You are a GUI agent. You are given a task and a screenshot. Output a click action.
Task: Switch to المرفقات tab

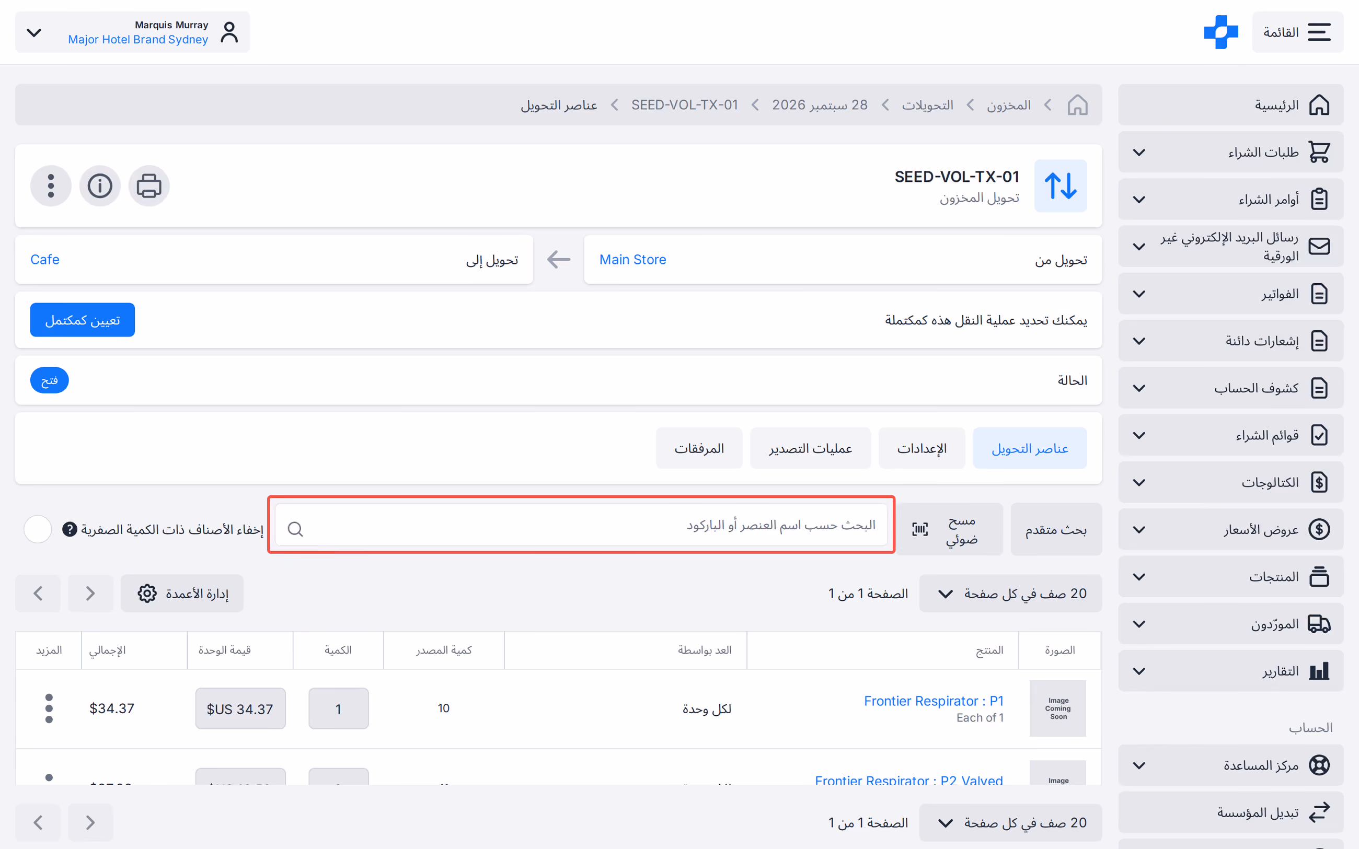(x=699, y=448)
